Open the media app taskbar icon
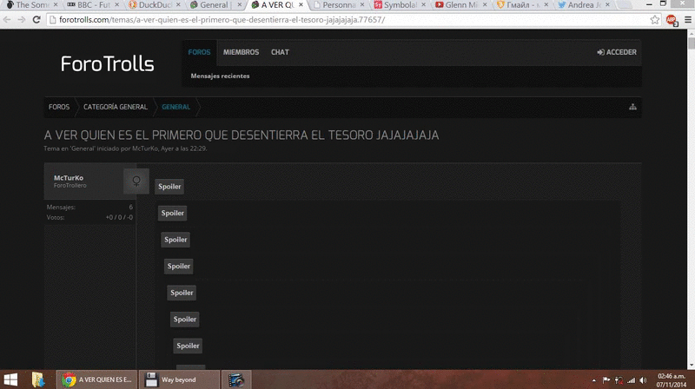The width and height of the screenshot is (695, 389). (x=236, y=379)
